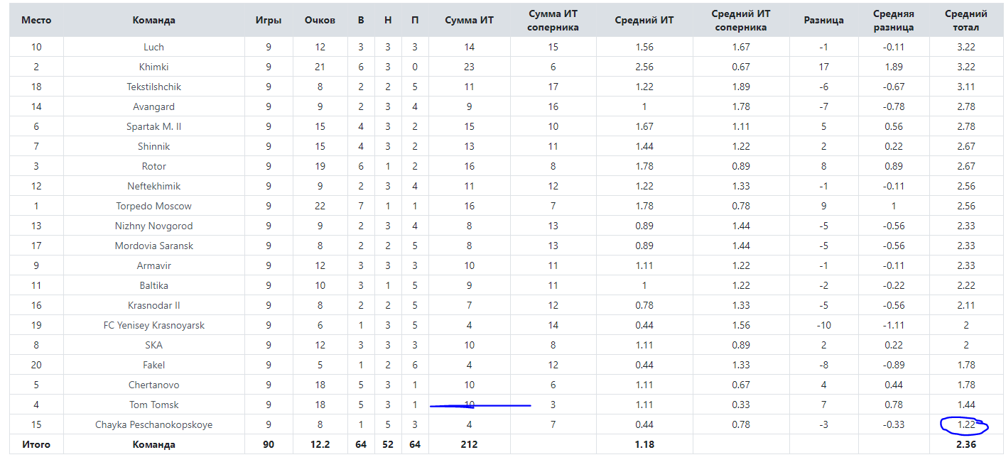Viewport: 1006px width, 467px height.
Task: Click the Сумма ИТ column header
Action: click(x=469, y=20)
